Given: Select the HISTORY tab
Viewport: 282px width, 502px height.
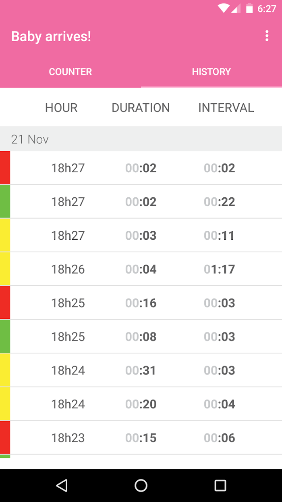Looking at the screenshot, I should 211,72.
